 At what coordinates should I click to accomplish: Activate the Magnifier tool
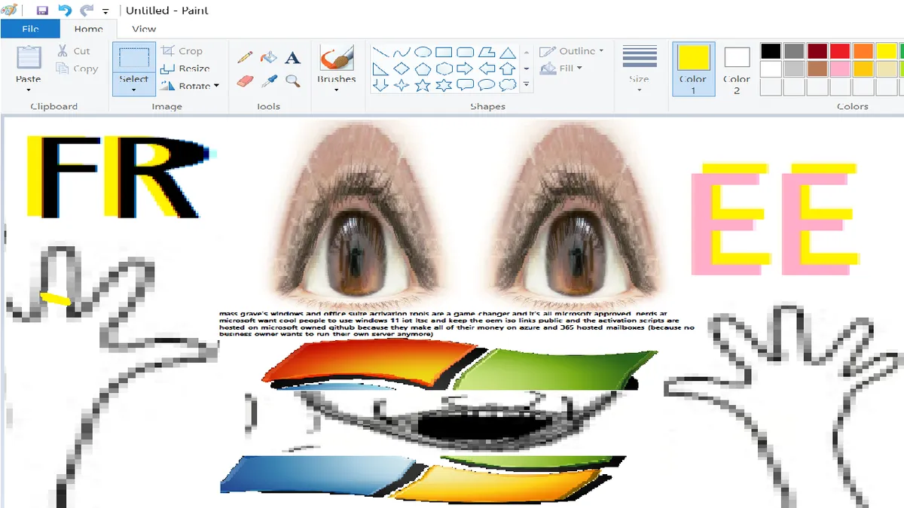click(x=292, y=81)
